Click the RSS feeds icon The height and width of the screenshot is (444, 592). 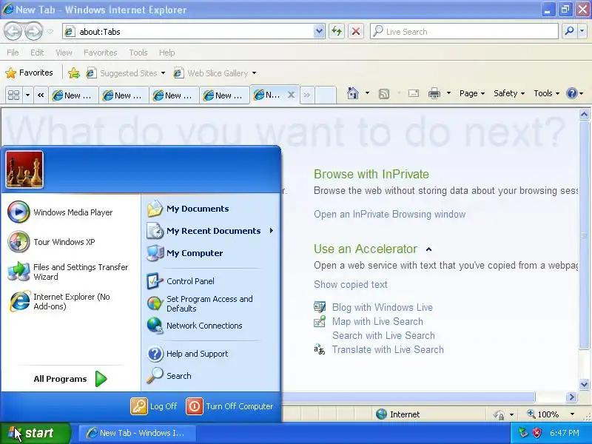point(384,93)
